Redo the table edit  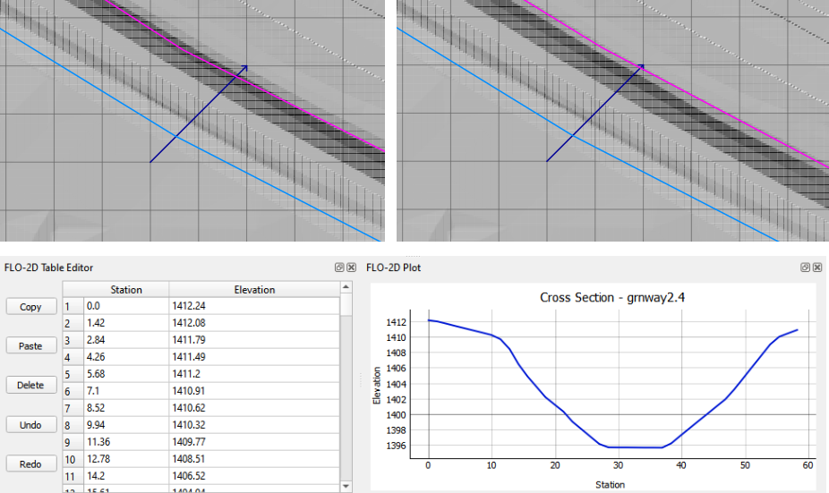[x=30, y=464]
